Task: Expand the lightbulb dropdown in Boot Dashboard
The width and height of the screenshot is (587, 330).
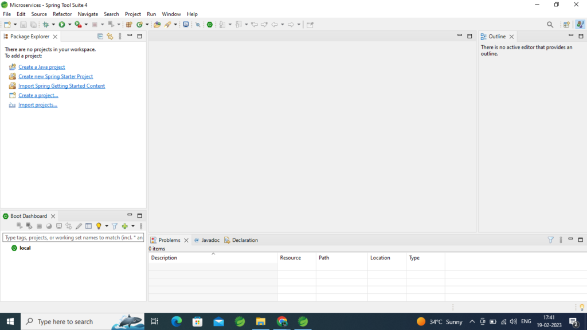Action: [x=107, y=226]
